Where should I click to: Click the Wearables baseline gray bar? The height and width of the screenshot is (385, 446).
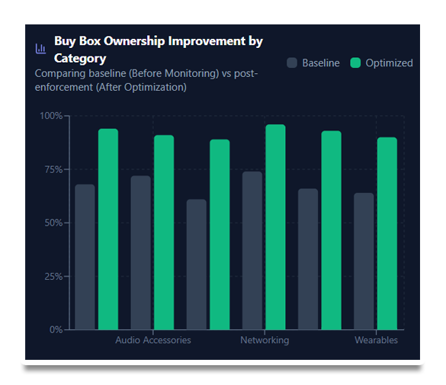[364, 261]
